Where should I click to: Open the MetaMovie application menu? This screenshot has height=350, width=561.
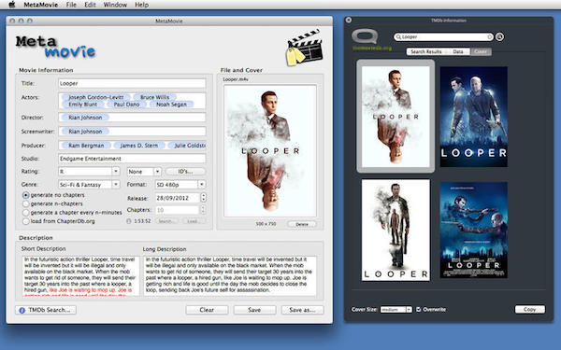tap(40, 5)
